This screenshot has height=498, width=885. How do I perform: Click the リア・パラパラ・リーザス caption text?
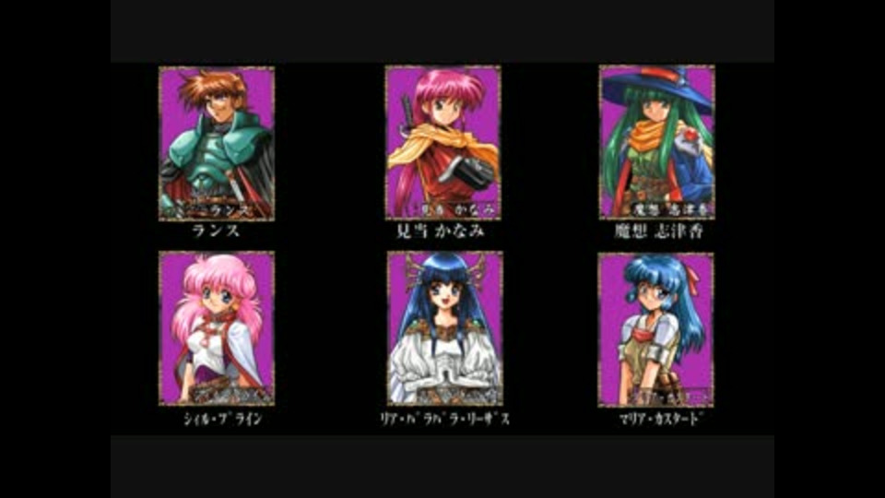[445, 419]
